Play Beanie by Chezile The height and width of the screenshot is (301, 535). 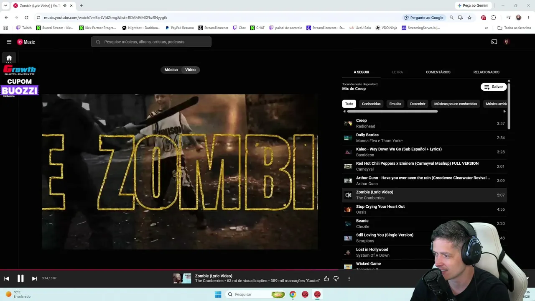pos(424,224)
